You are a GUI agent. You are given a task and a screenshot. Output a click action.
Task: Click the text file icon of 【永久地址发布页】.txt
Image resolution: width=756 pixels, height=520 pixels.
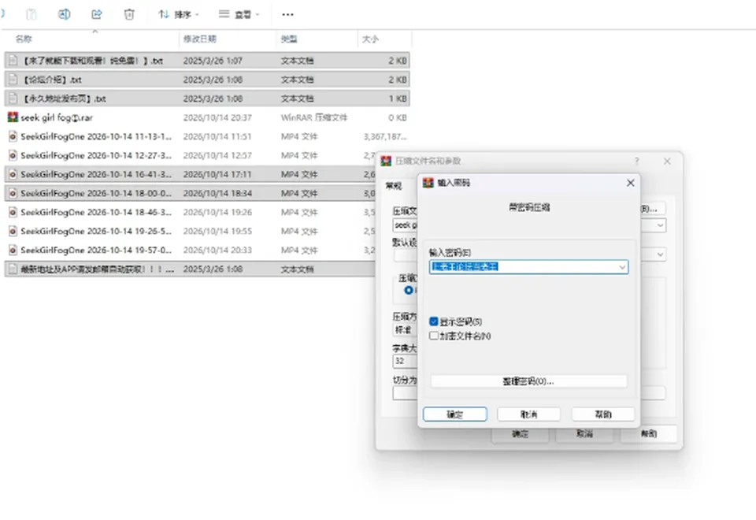[13, 98]
